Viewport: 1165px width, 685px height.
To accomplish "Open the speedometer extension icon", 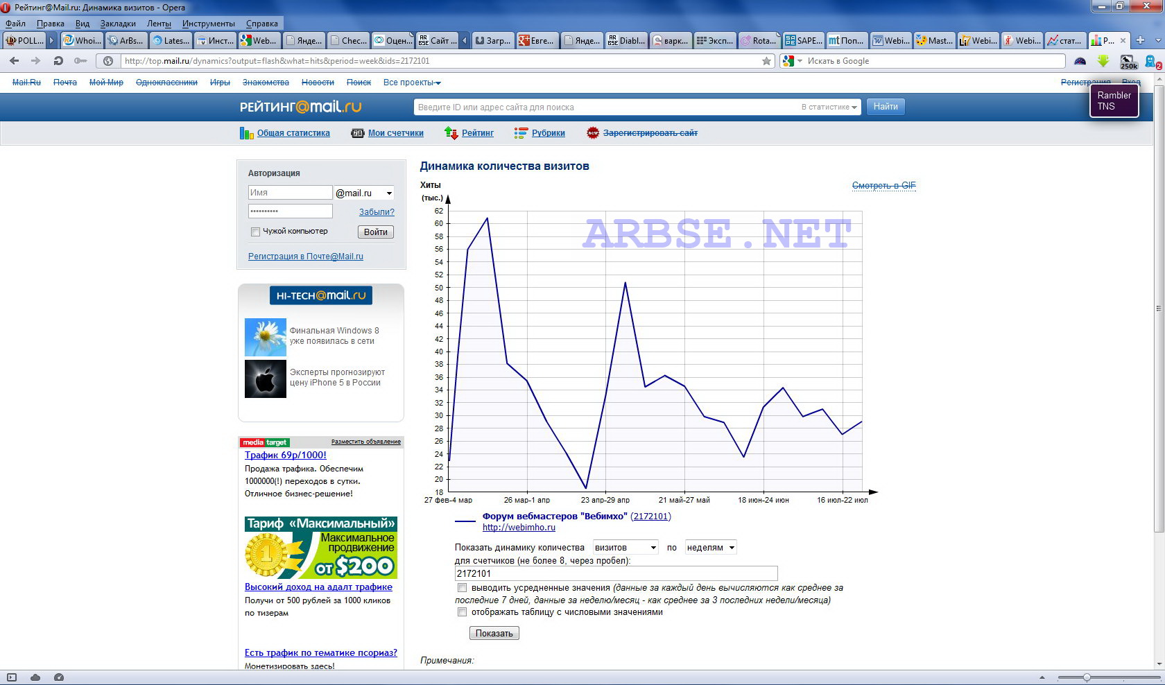I will point(1080,61).
